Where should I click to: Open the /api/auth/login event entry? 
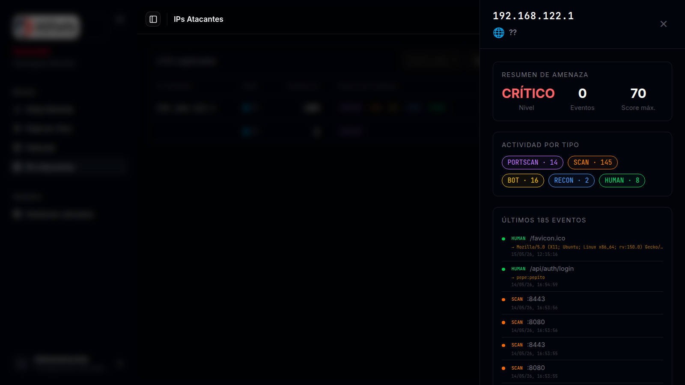pyautogui.click(x=582, y=276)
